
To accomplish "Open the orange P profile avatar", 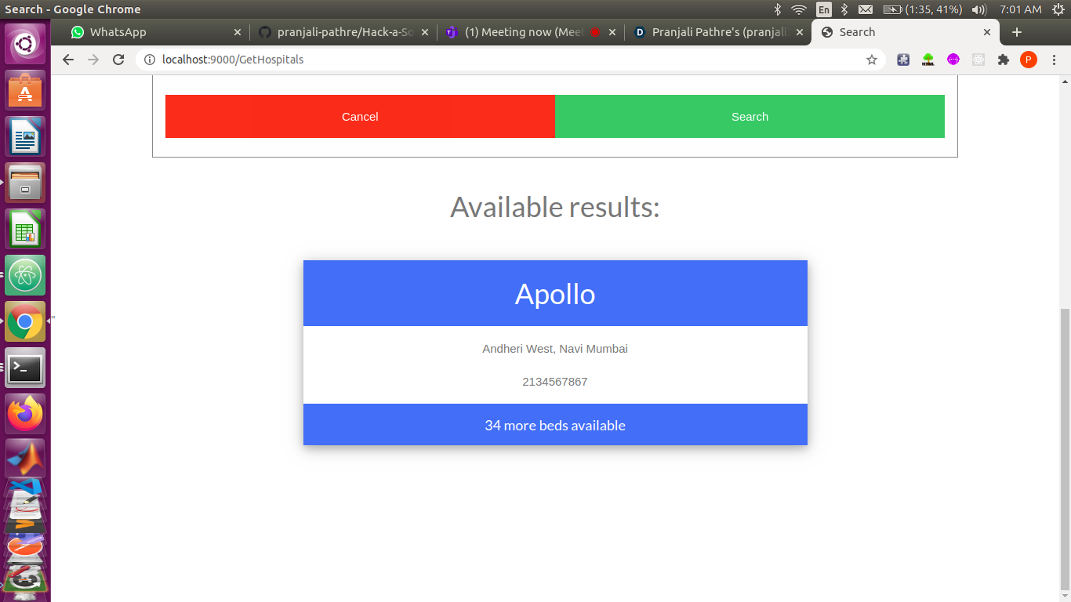I will click(x=1029, y=60).
